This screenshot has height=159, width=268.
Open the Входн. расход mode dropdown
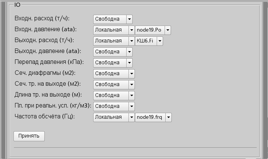[x=112, y=19]
